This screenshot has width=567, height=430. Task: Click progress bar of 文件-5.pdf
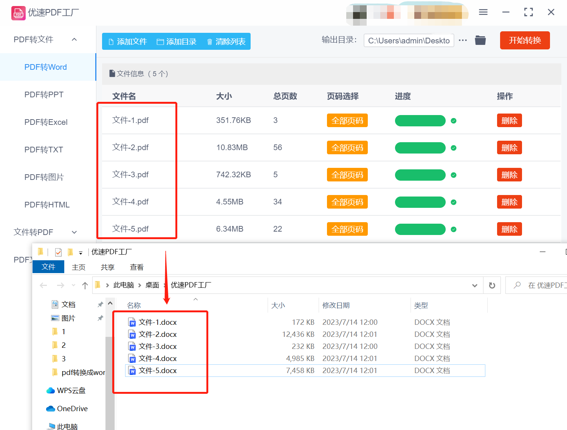(x=420, y=229)
